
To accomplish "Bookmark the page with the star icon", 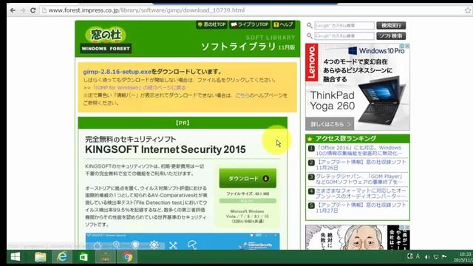I will click(468, 10).
